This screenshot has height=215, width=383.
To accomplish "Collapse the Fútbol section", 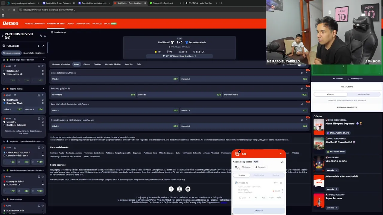I will tap(43, 46).
